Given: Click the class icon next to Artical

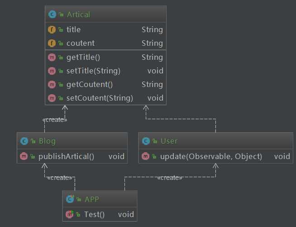Looking at the screenshot, I should pos(52,14).
